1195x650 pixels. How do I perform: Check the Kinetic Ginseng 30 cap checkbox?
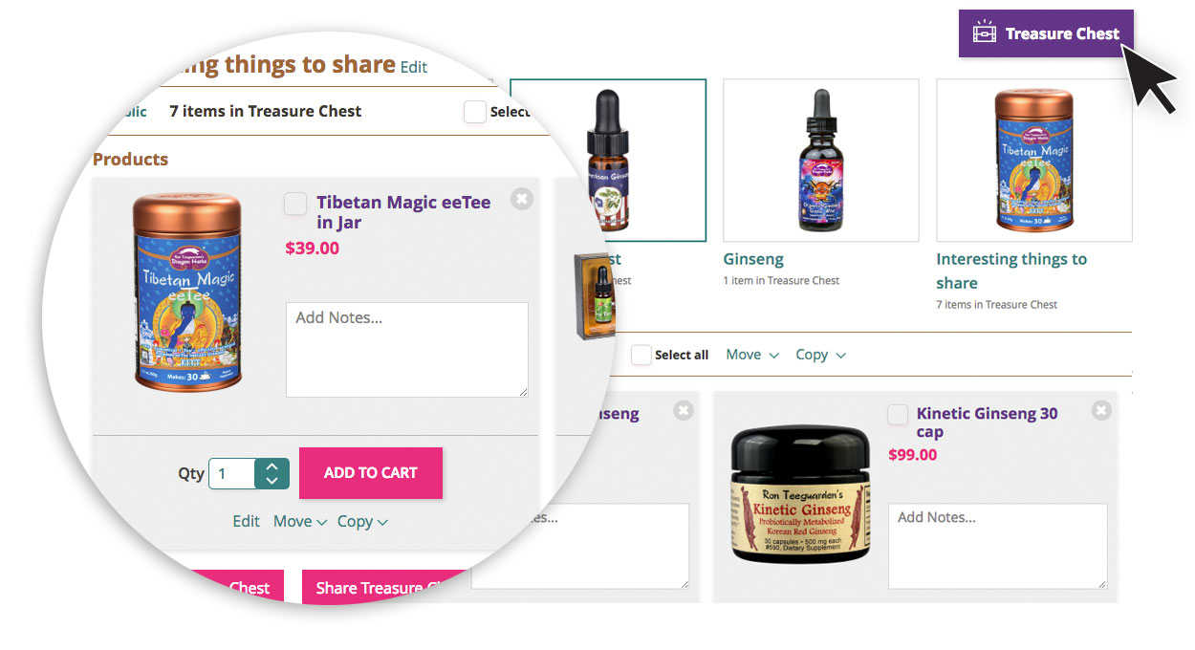898,414
